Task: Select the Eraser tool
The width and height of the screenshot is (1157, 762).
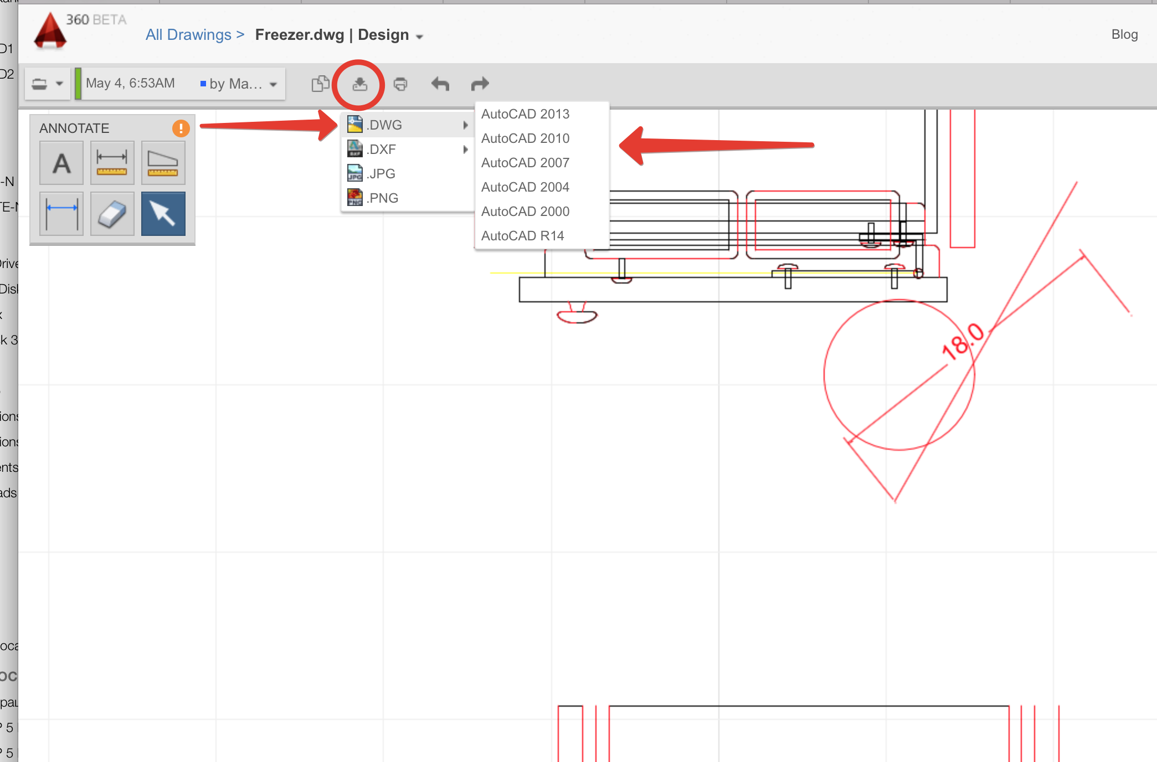Action: [112, 214]
